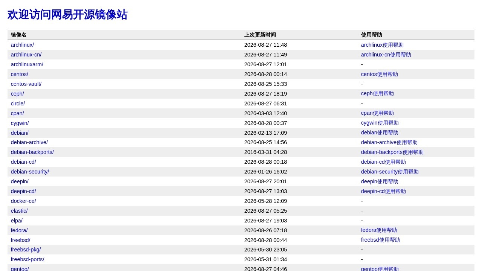Click the 欢迎访问网易开源镜像站 page heading
The width and height of the screenshot is (482, 271).
click(67, 15)
